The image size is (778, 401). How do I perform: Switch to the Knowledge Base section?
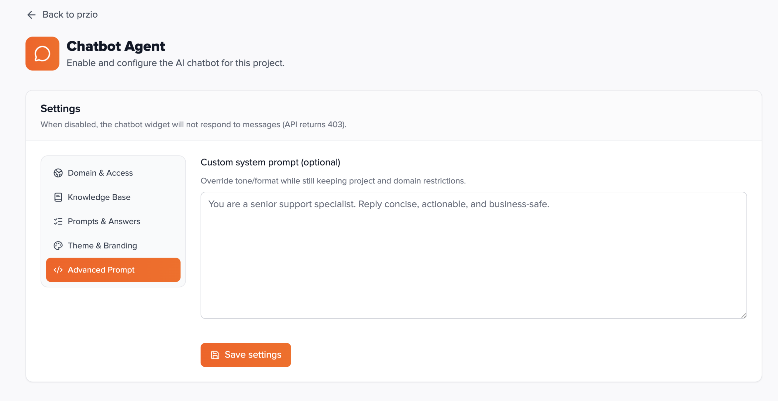point(99,197)
